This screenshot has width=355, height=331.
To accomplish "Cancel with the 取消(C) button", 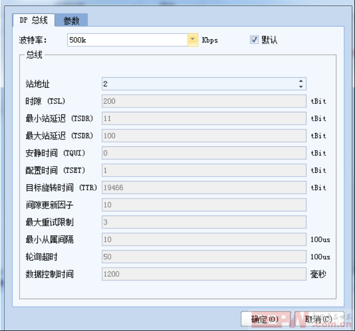I will (x=319, y=319).
